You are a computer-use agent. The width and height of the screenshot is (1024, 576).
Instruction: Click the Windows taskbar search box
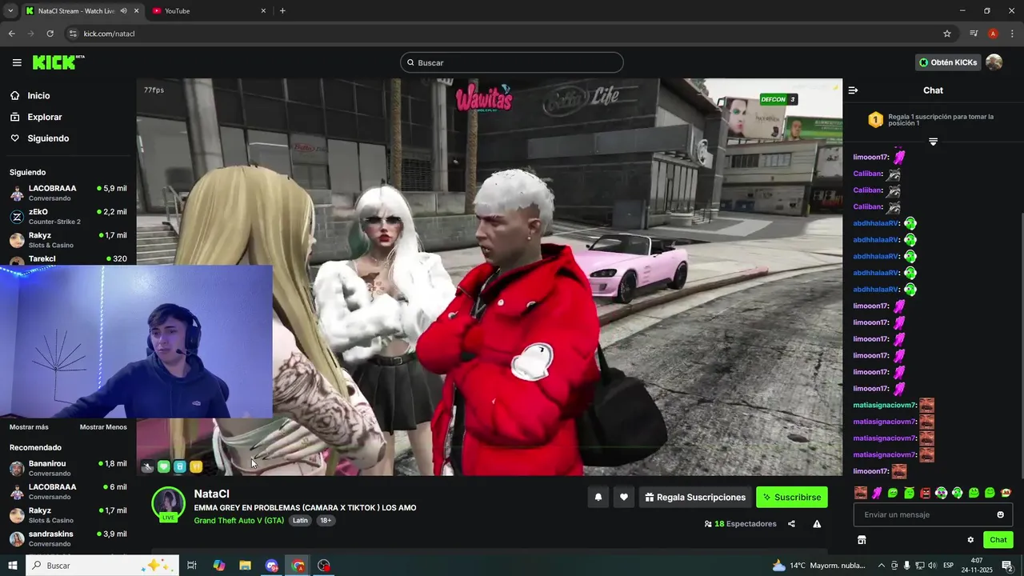coord(104,566)
